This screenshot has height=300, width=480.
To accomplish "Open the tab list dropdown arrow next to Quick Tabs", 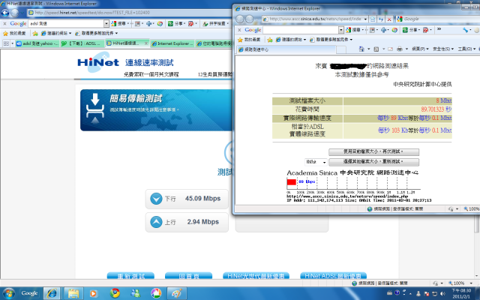I will 12,43.
